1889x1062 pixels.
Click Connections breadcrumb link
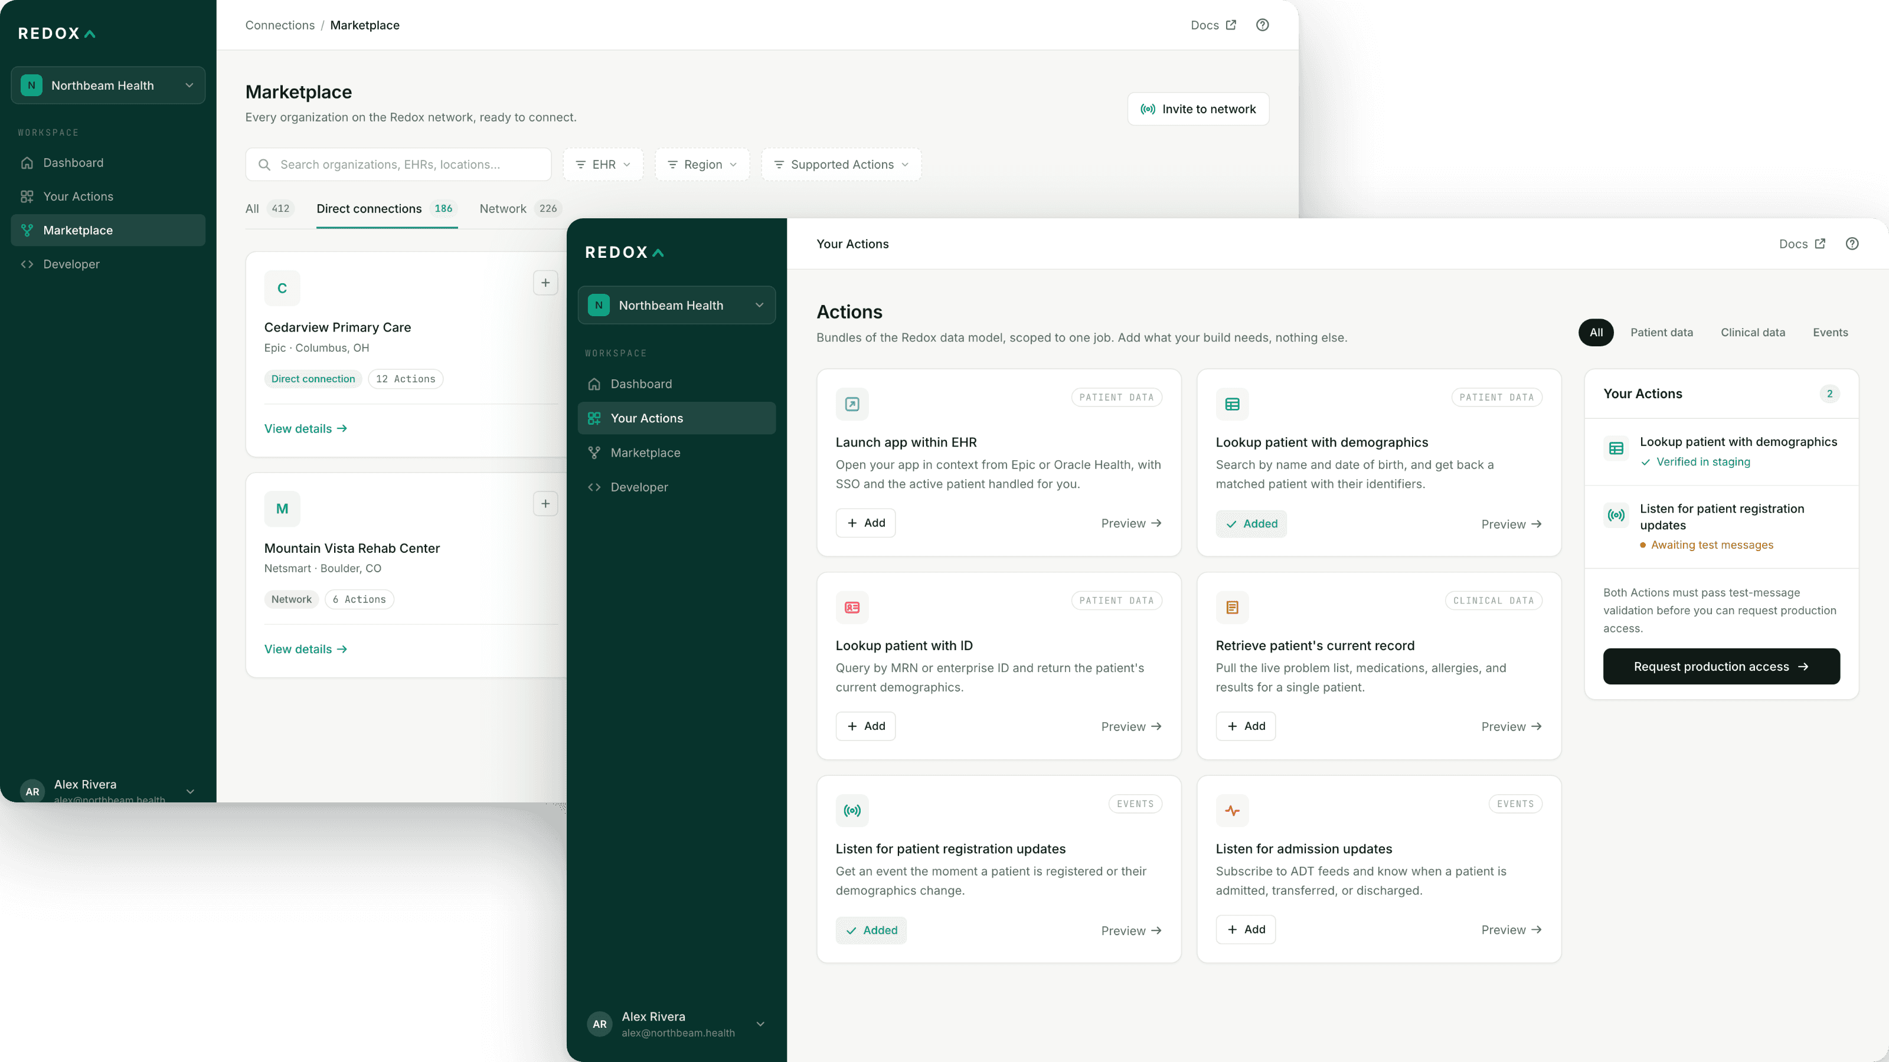tap(279, 25)
